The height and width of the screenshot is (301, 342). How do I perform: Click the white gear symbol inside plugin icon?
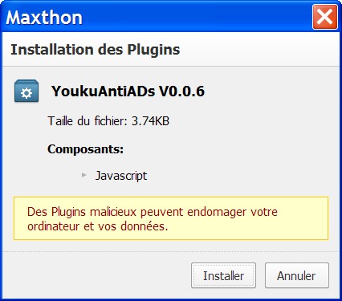(26, 93)
